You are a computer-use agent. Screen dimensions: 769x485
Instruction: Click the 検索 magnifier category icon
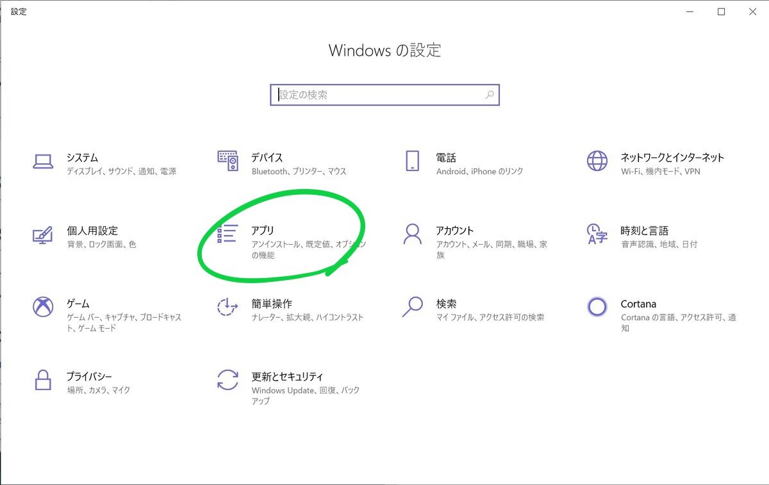[x=412, y=308]
